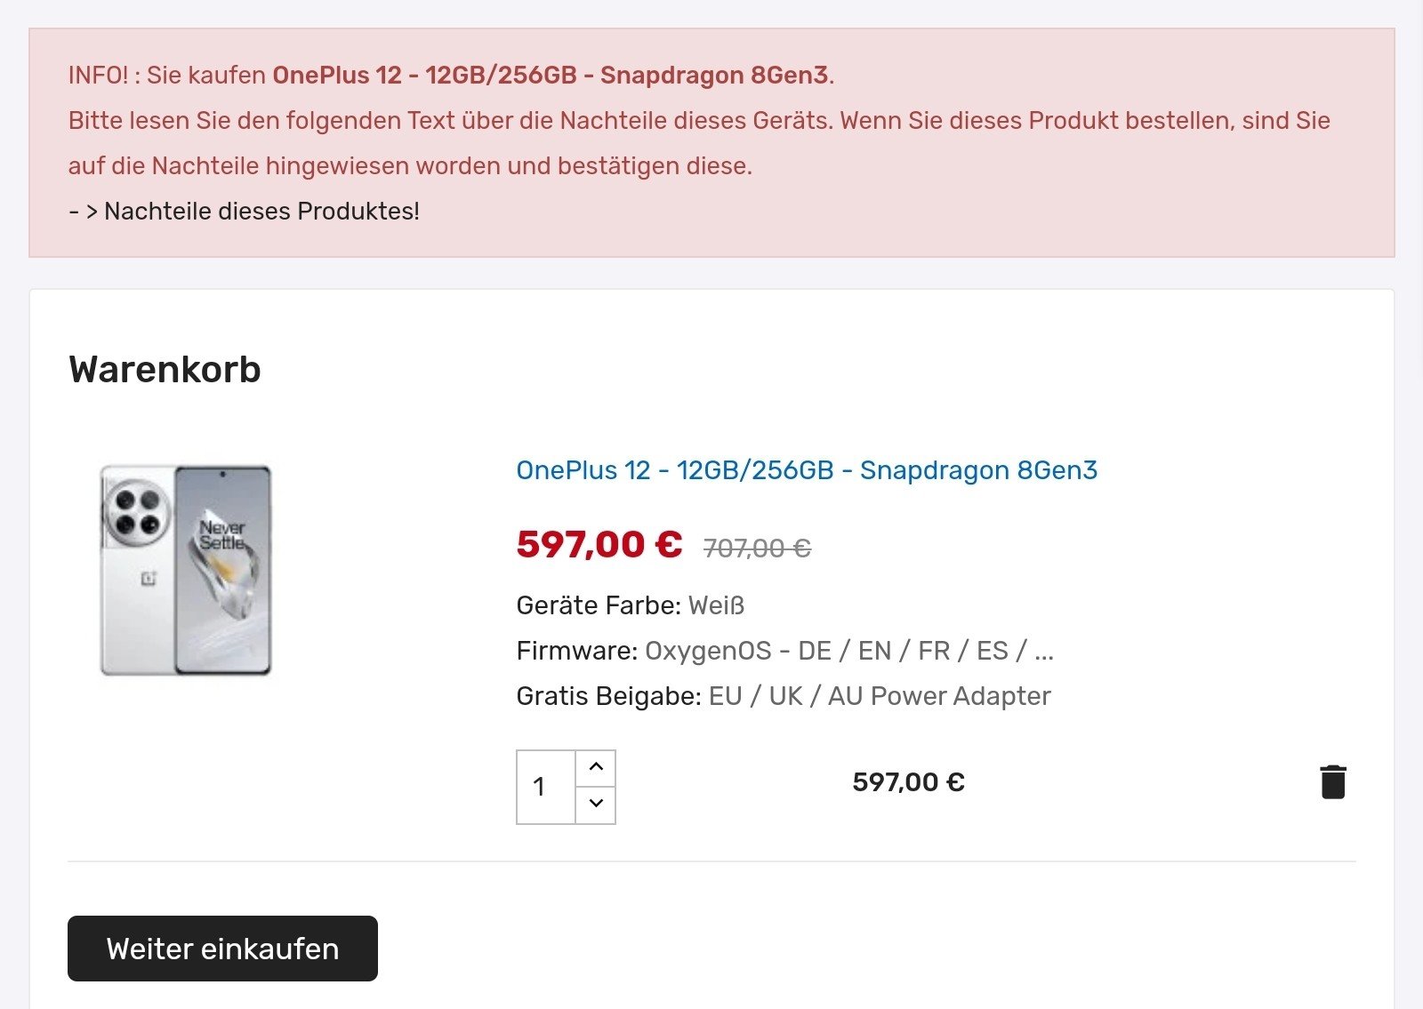Decrease quantity with the down arrow
The image size is (1423, 1009).
pos(596,804)
